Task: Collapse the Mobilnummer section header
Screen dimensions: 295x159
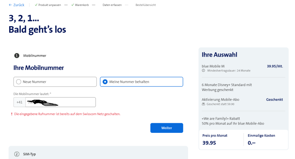Action: click(35, 56)
